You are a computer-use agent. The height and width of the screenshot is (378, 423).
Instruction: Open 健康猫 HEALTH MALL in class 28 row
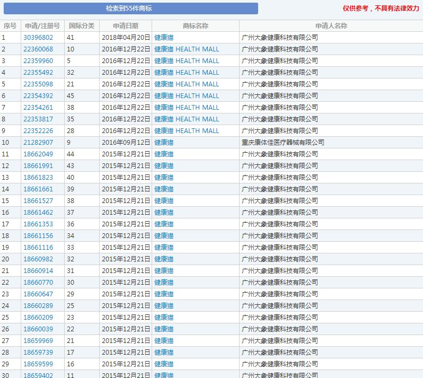coord(187,131)
